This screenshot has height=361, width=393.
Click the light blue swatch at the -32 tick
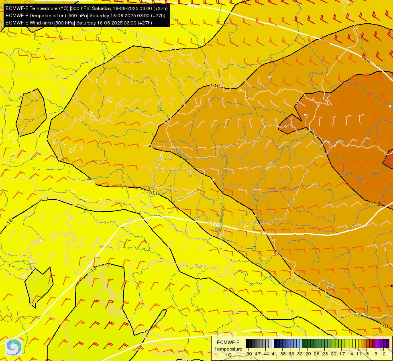[x=301, y=343]
